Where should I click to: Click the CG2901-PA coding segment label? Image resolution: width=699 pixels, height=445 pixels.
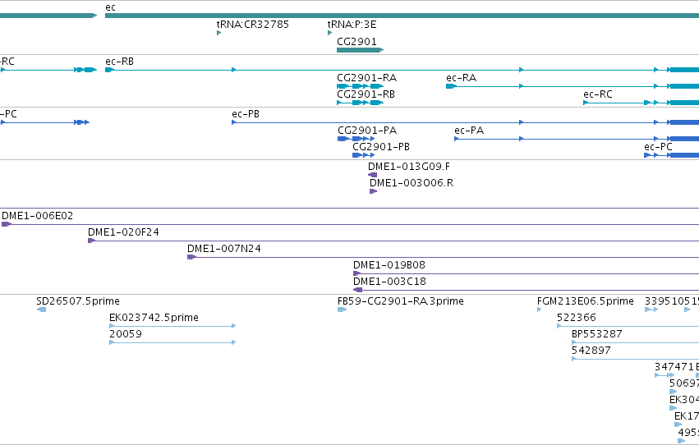coord(367,131)
